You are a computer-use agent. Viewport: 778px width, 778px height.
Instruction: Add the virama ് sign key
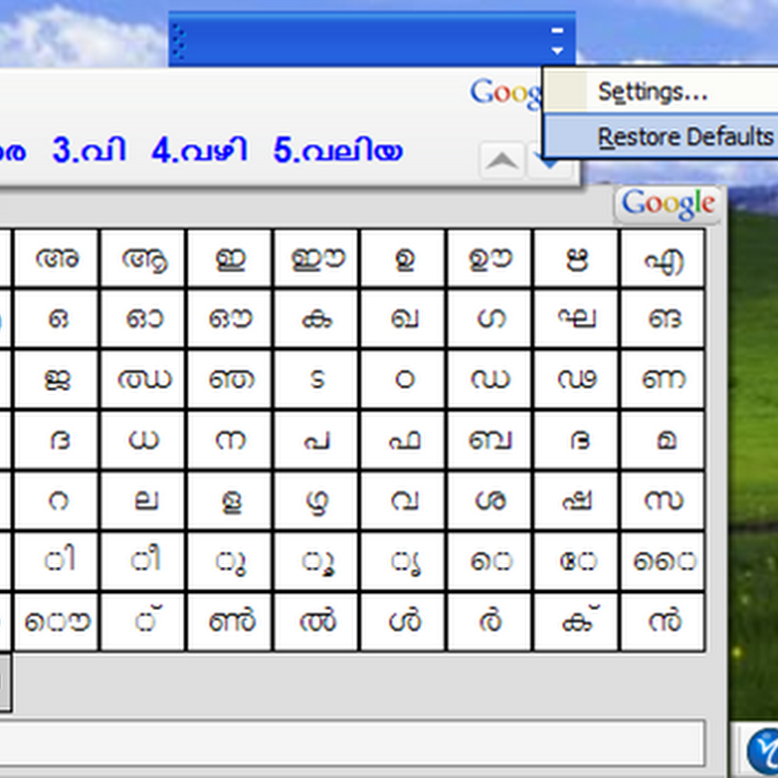point(143,622)
